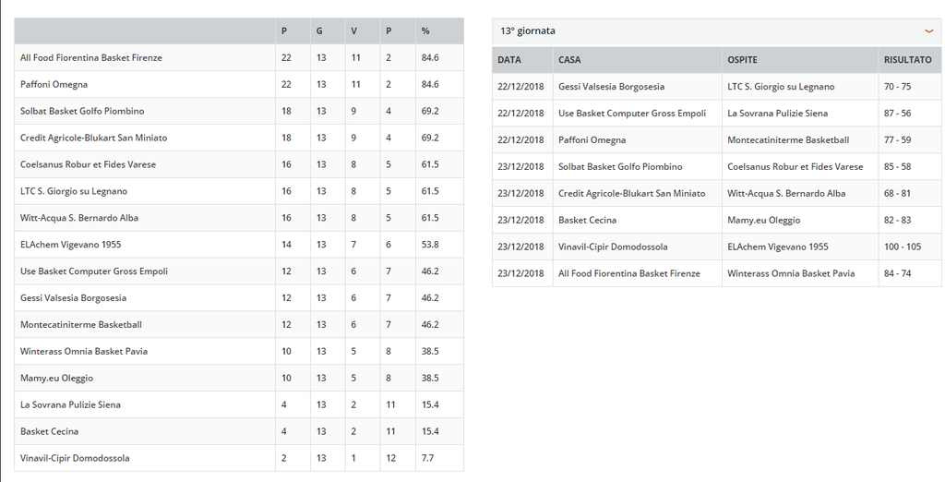This screenshot has width=945, height=482.
Task: Select Winterass Omnia Basket Pavia guest entry
Action: (791, 273)
